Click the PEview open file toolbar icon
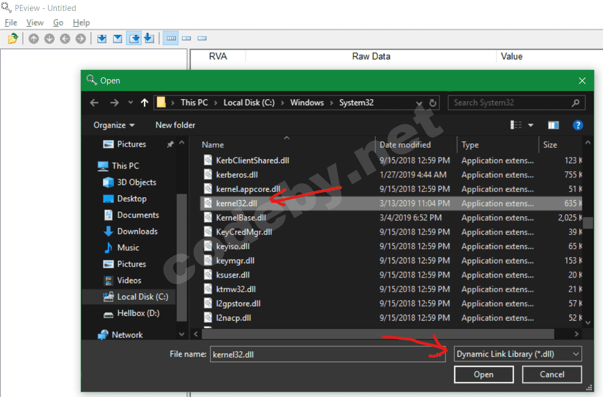603x397 pixels. pos(13,39)
